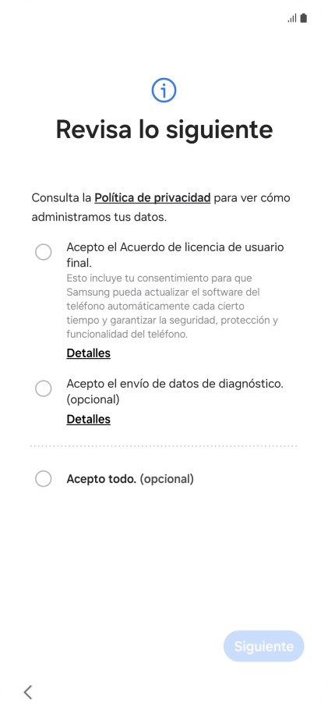
Task: Tap the battery status icon
Action: click(x=304, y=18)
